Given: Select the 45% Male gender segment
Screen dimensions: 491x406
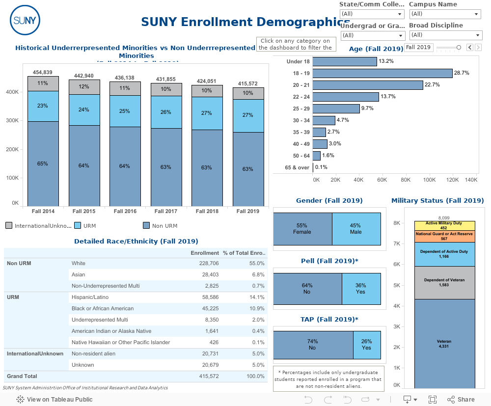Looking at the screenshot, I should click(x=356, y=229).
